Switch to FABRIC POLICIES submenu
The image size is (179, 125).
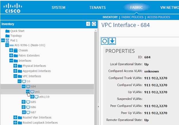coord(132,17)
